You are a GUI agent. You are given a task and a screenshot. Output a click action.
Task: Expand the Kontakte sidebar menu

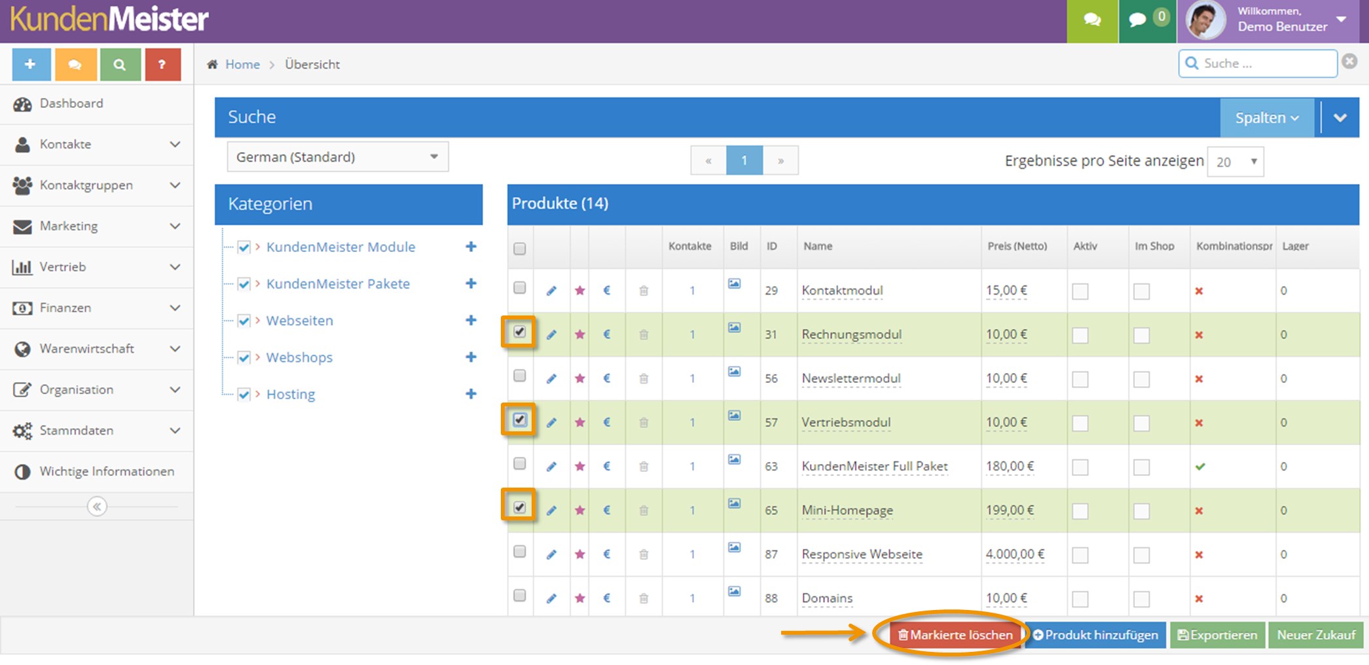pyautogui.click(x=97, y=144)
